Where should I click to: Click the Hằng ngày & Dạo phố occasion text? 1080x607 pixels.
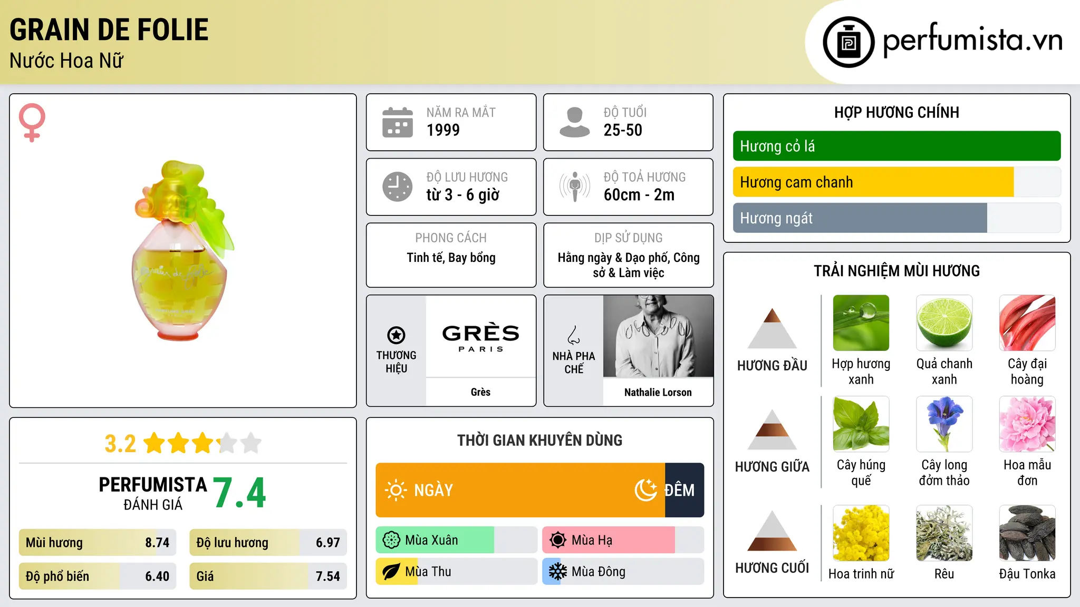click(x=629, y=265)
